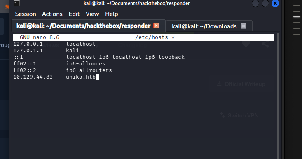
Task: Click the terminal vertical scrollbar
Action: (278, 96)
